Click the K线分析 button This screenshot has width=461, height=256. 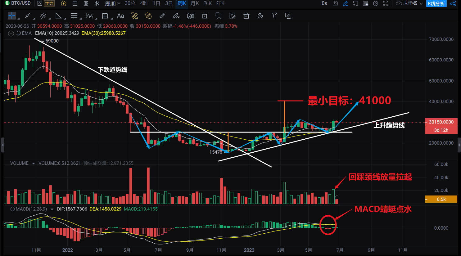tap(436, 3)
